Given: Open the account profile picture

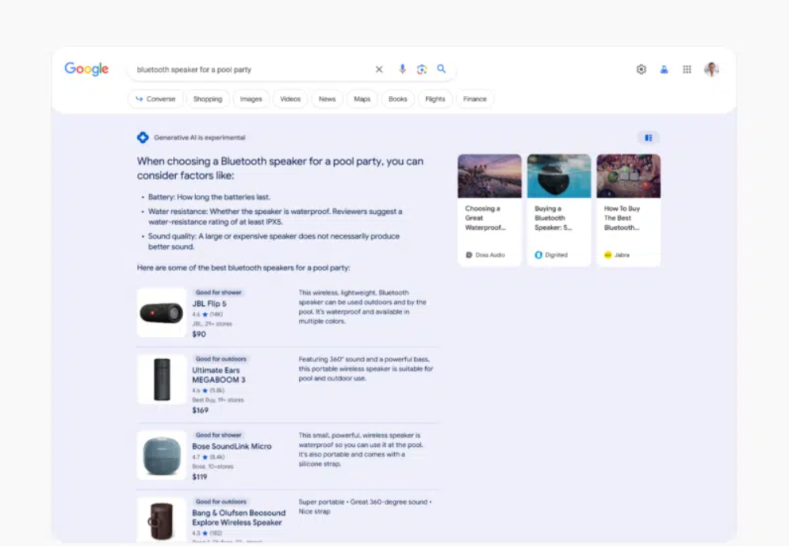Looking at the screenshot, I should 711,70.
